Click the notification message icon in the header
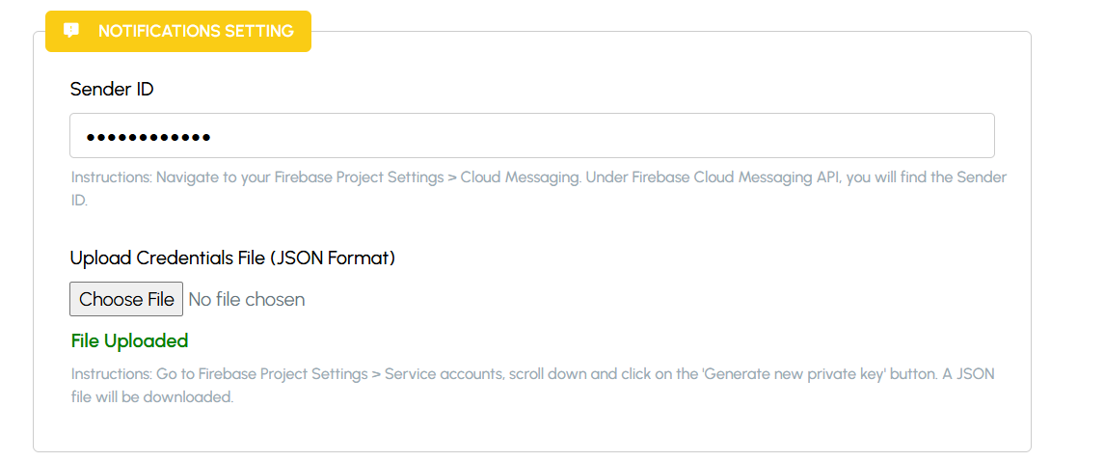Viewport: 1104px width, 461px height. 71,30
